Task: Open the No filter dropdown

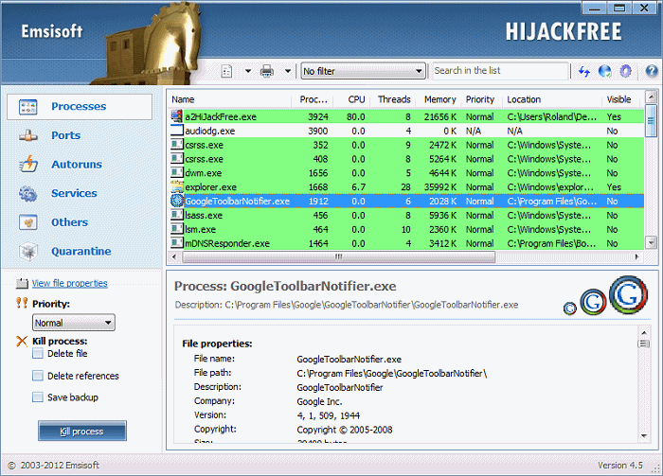Action: (x=363, y=71)
